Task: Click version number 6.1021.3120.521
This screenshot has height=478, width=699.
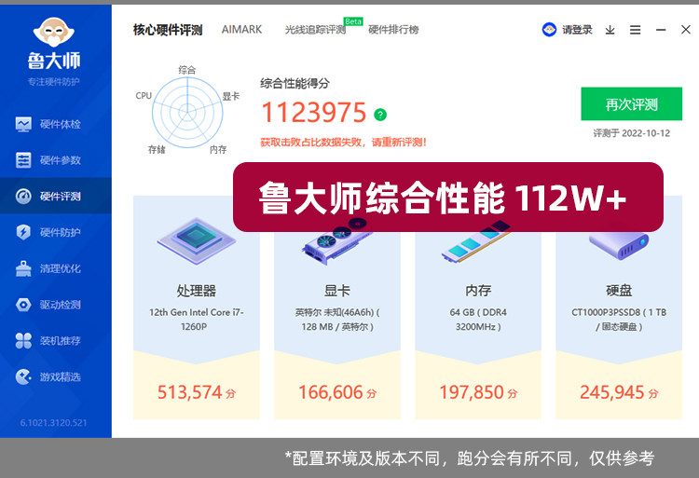Action: pos(53,423)
